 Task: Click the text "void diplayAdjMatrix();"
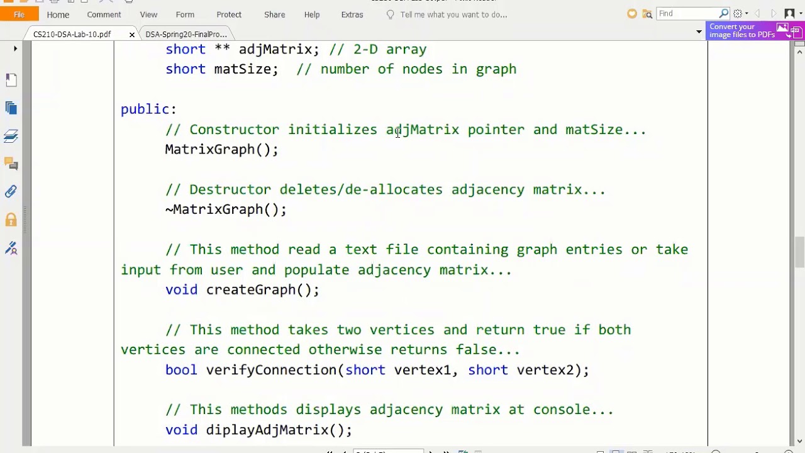tap(258, 430)
